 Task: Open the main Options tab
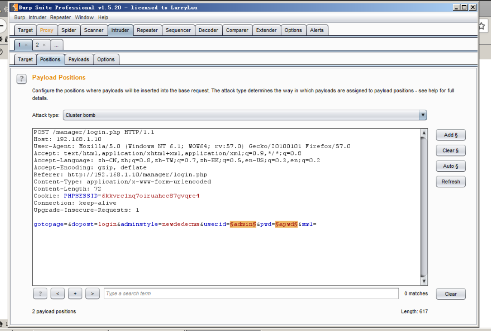click(x=293, y=30)
